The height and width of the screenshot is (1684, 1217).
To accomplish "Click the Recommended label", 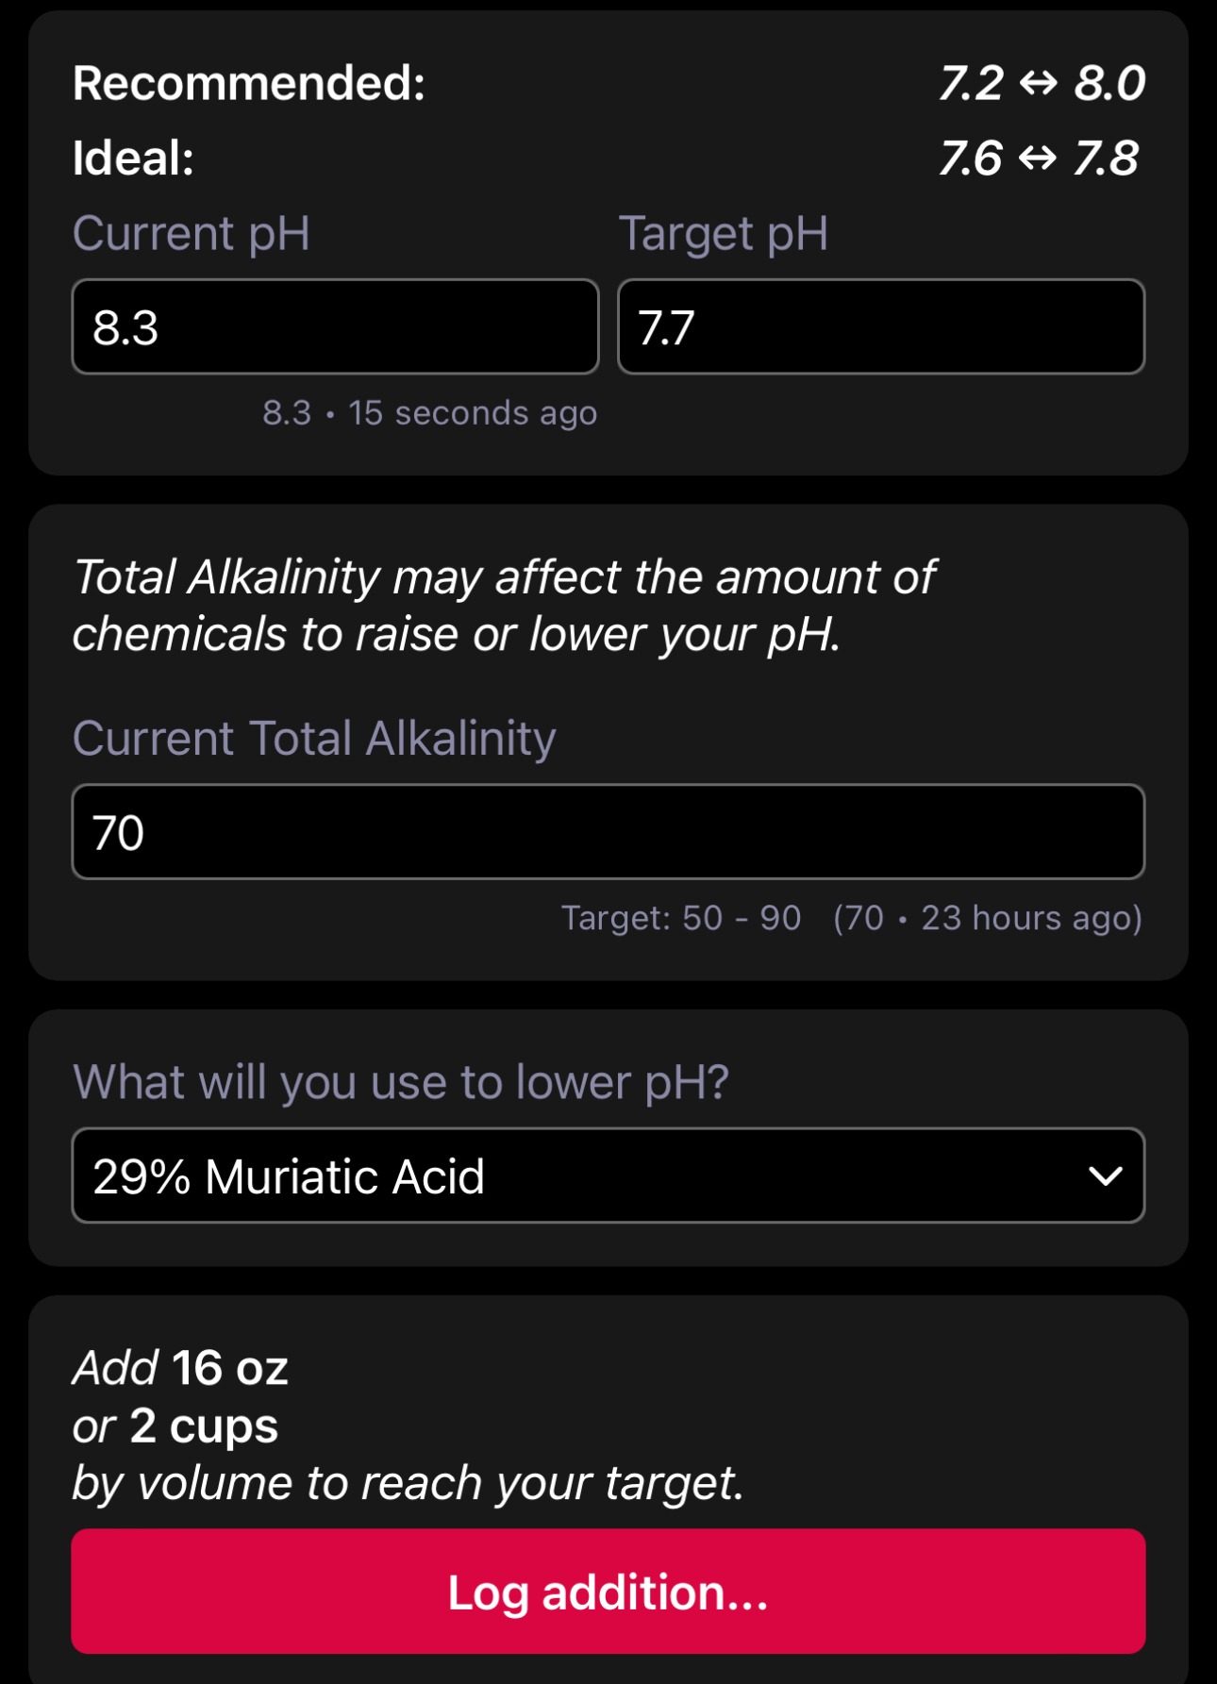I will click(x=249, y=83).
